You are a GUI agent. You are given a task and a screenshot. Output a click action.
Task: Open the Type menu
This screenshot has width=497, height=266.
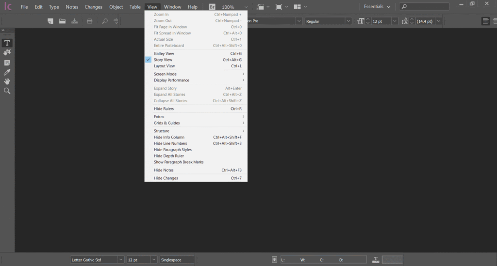54,7
